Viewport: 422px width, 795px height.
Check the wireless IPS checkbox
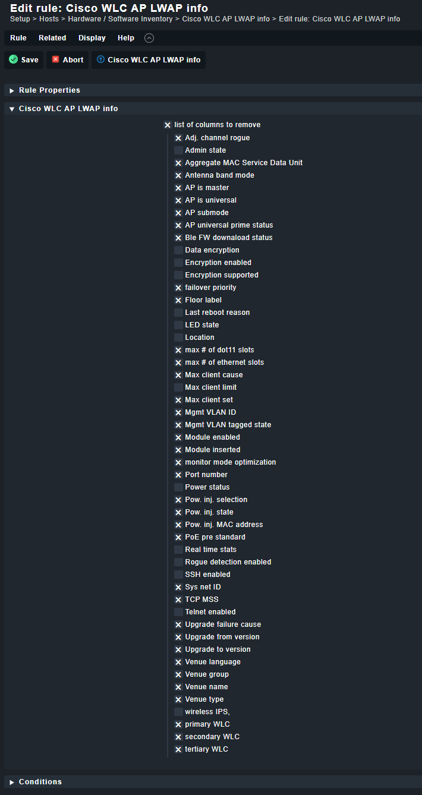click(178, 712)
